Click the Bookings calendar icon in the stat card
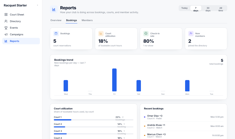Image resolution: width=235 pixels, height=139 pixels. coord(56,33)
